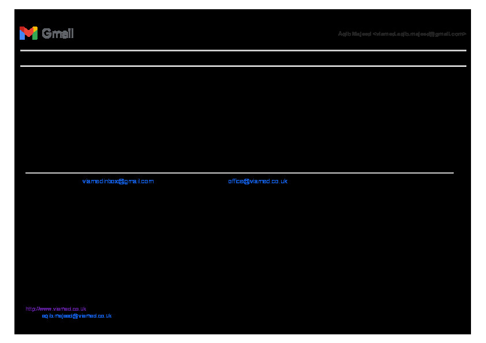Click the Aqib Majeed name in header

354,34
